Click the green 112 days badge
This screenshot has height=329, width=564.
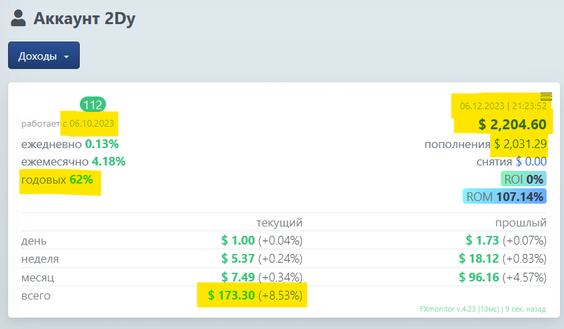(x=93, y=105)
